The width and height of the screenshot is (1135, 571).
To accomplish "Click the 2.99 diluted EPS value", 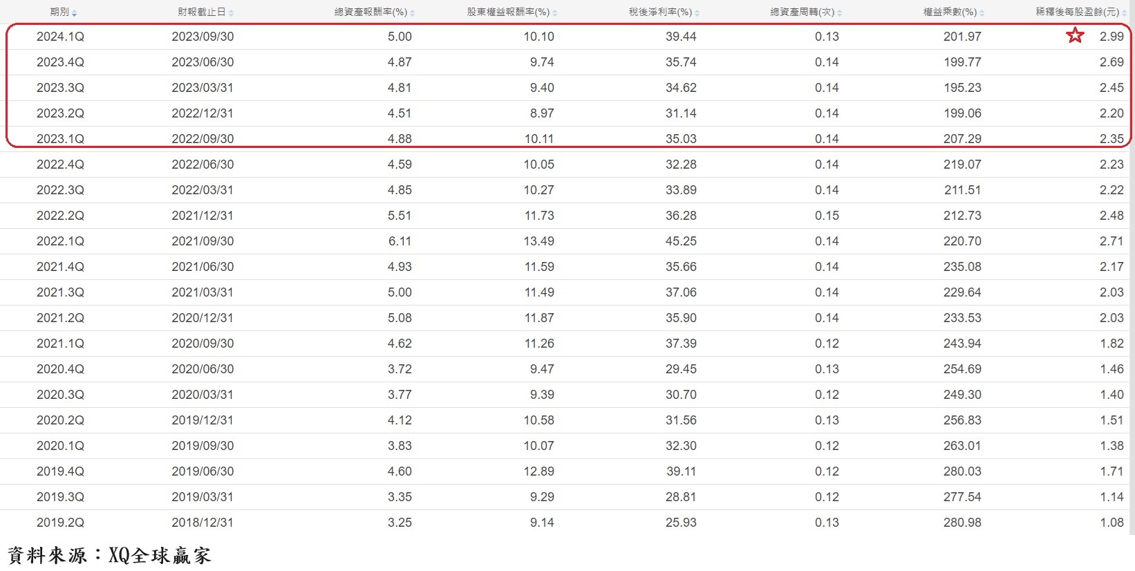I will tap(1111, 37).
